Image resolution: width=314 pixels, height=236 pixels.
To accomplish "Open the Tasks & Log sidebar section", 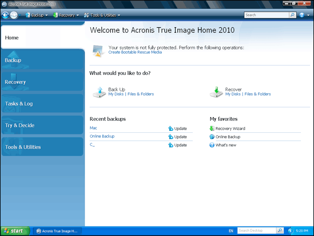I will coord(42,104).
